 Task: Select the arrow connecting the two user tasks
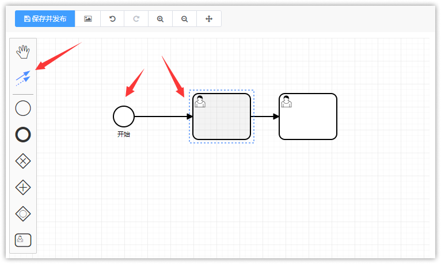tap(265, 117)
